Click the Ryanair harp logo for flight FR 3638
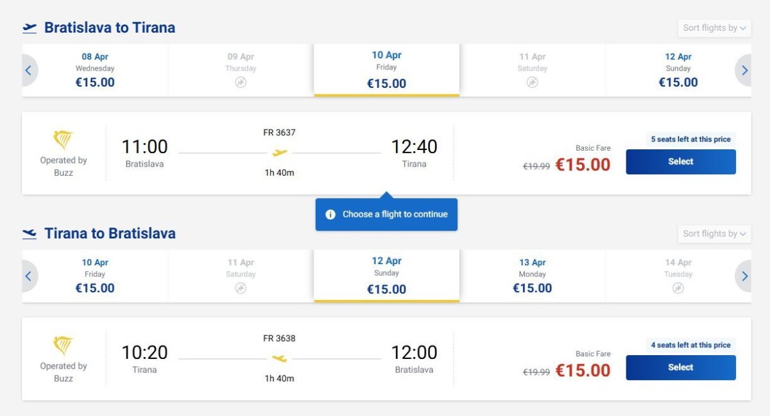The height and width of the screenshot is (416, 770). [63, 345]
